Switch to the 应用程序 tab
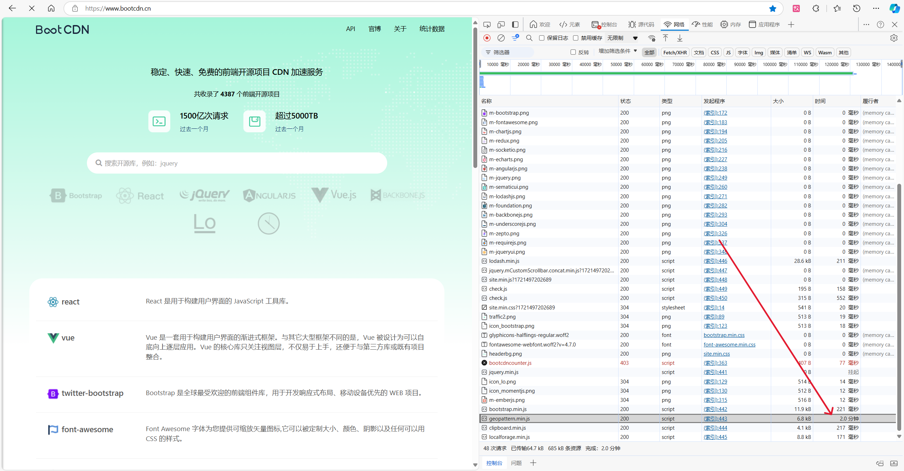The image size is (904, 471). pos(764,24)
